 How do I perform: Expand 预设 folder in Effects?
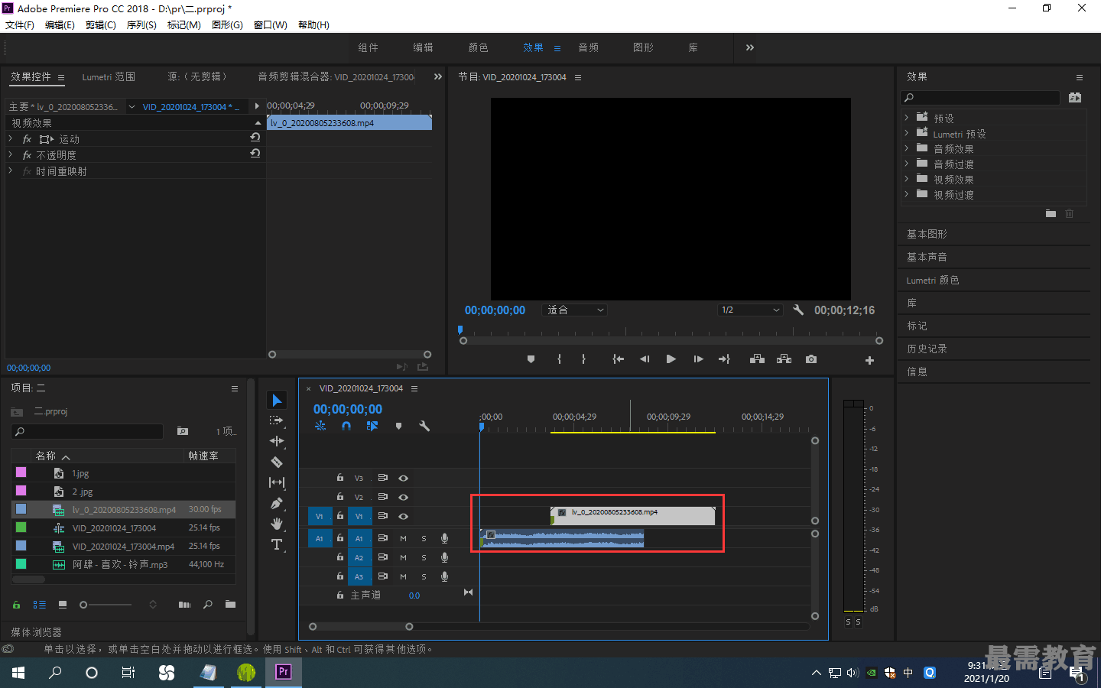coord(907,118)
